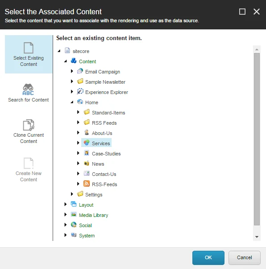Click the Search for Content binoculars icon
Image resolution: width=266 pixels, height=269 pixels.
click(x=28, y=90)
